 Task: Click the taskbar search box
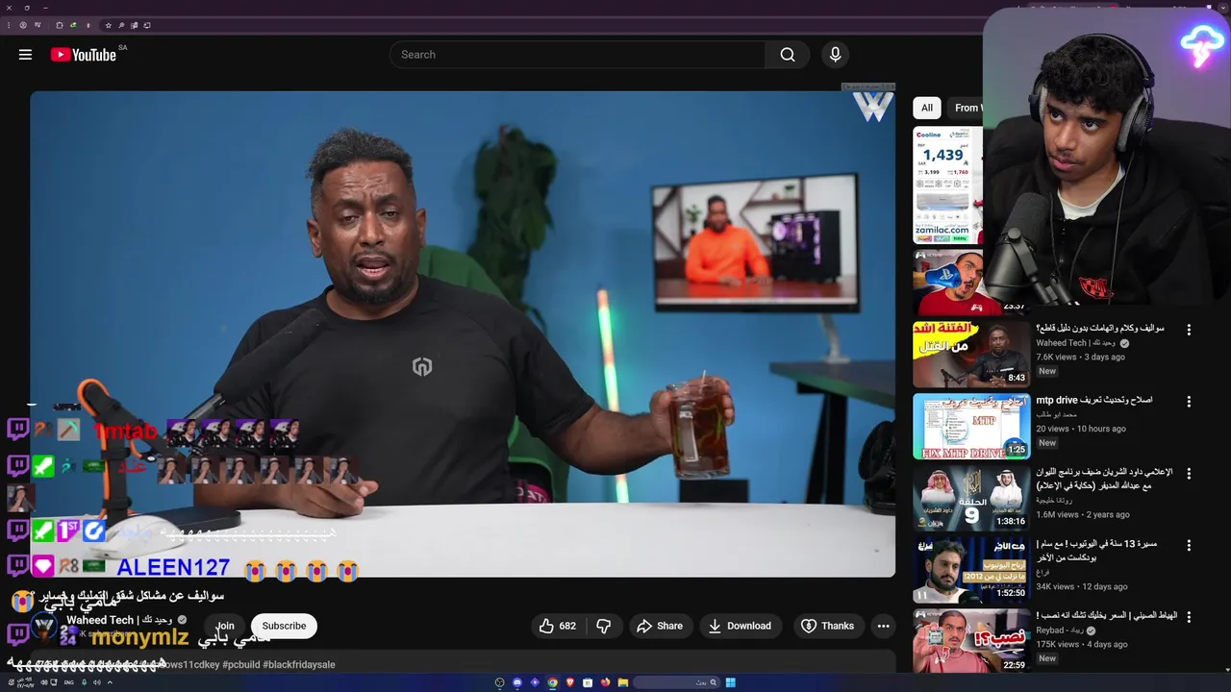[676, 682]
